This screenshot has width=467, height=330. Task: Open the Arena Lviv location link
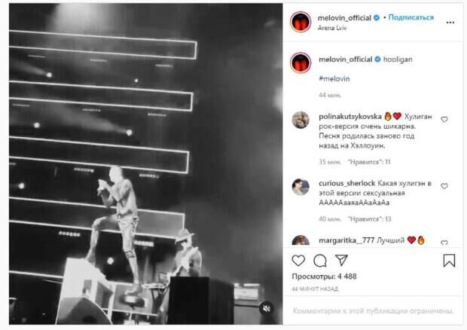point(332,28)
